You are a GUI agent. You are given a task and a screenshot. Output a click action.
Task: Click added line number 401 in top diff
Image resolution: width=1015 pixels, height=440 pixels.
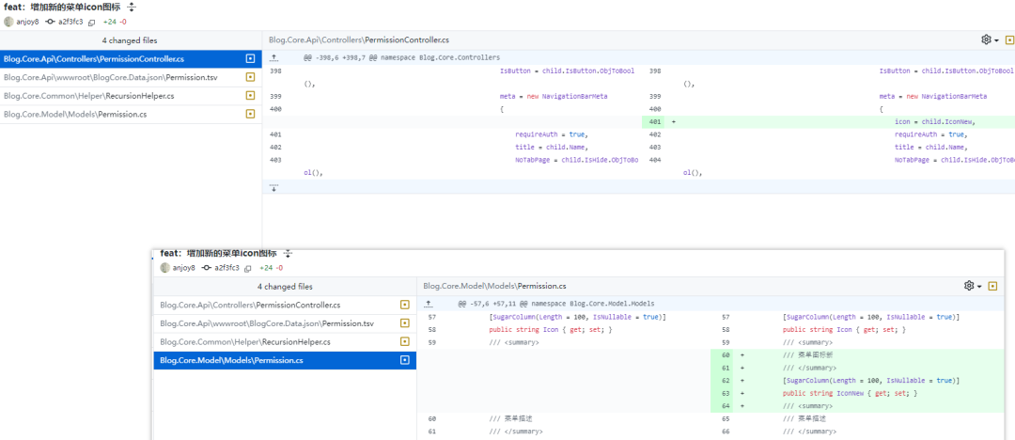[x=655, y=122]
